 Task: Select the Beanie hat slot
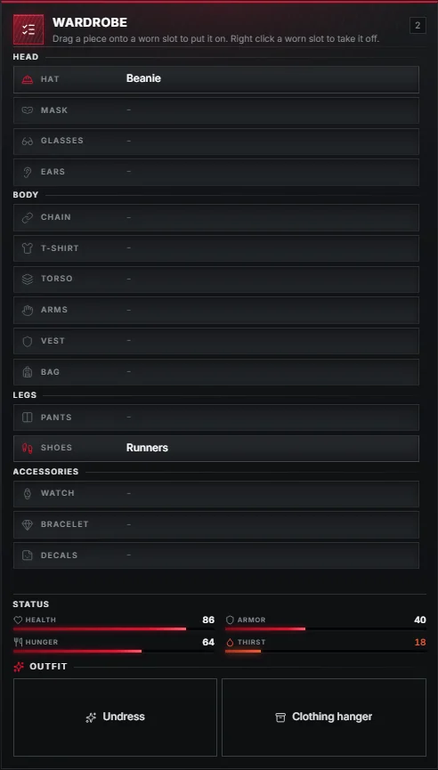coord(216,79)
